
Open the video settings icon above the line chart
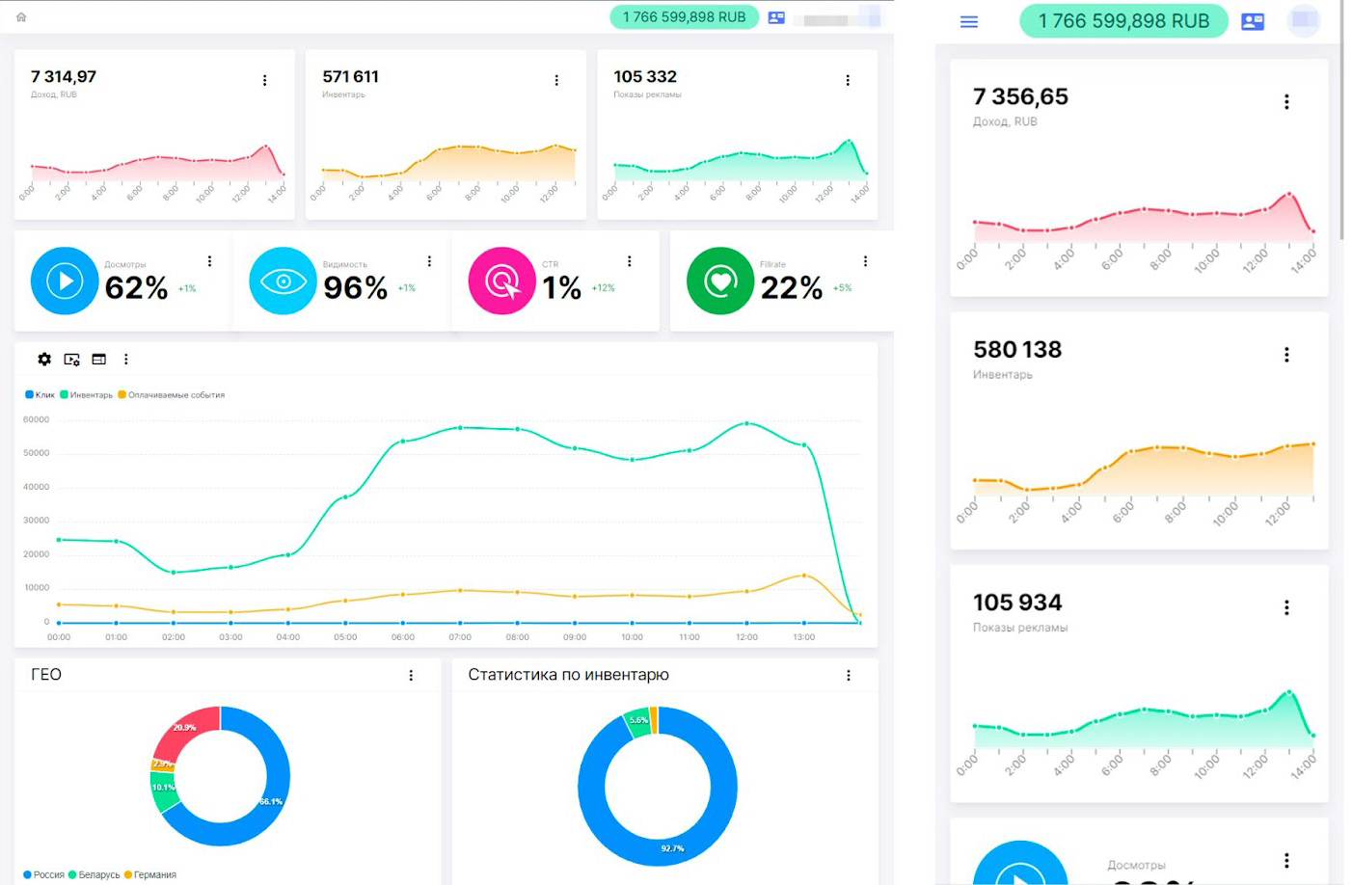pyautogui.click(x=71, y=359)
